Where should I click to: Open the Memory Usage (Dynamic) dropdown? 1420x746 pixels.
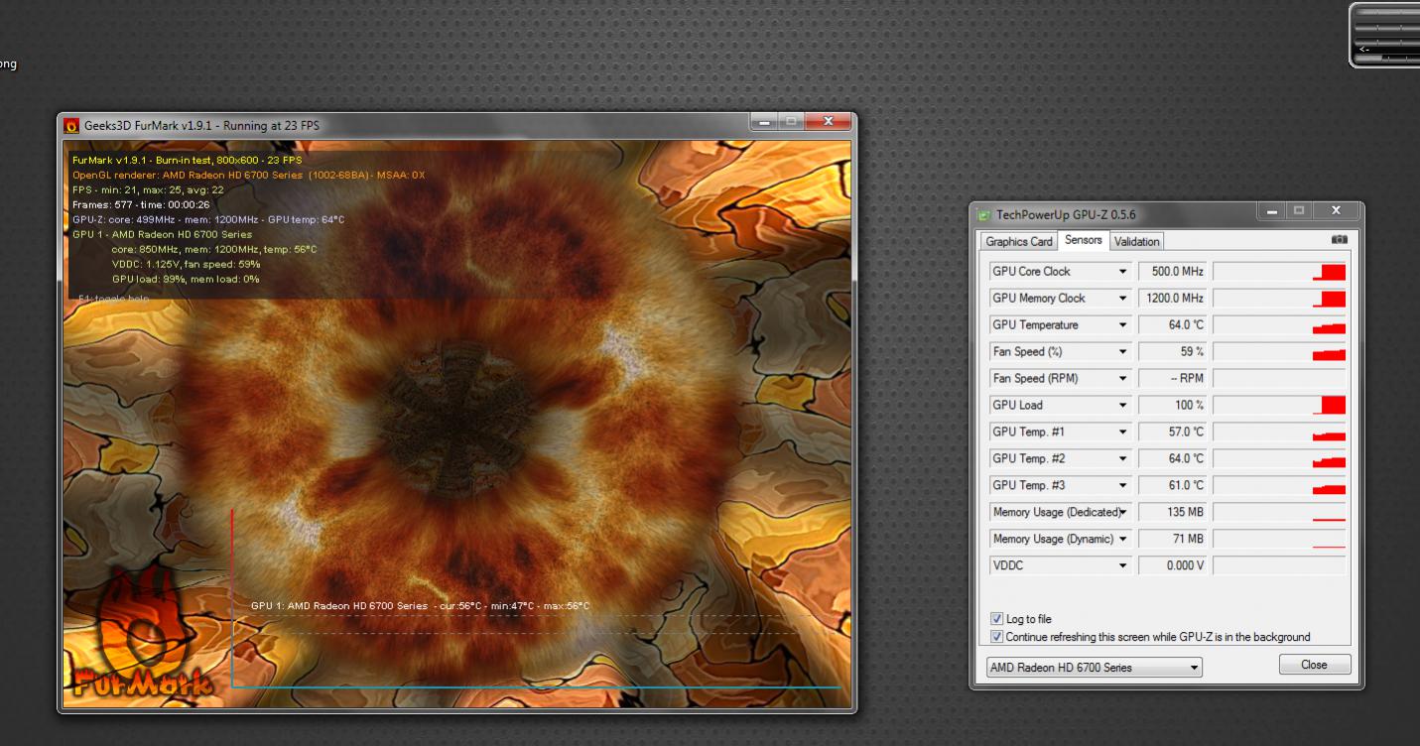tap(1123, 540)
